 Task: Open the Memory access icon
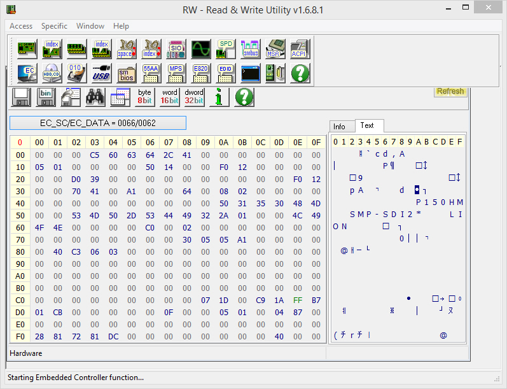(76, 49)
